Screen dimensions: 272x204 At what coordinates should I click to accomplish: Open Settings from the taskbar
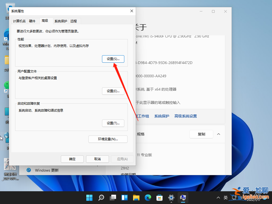(x=171, y=198)
